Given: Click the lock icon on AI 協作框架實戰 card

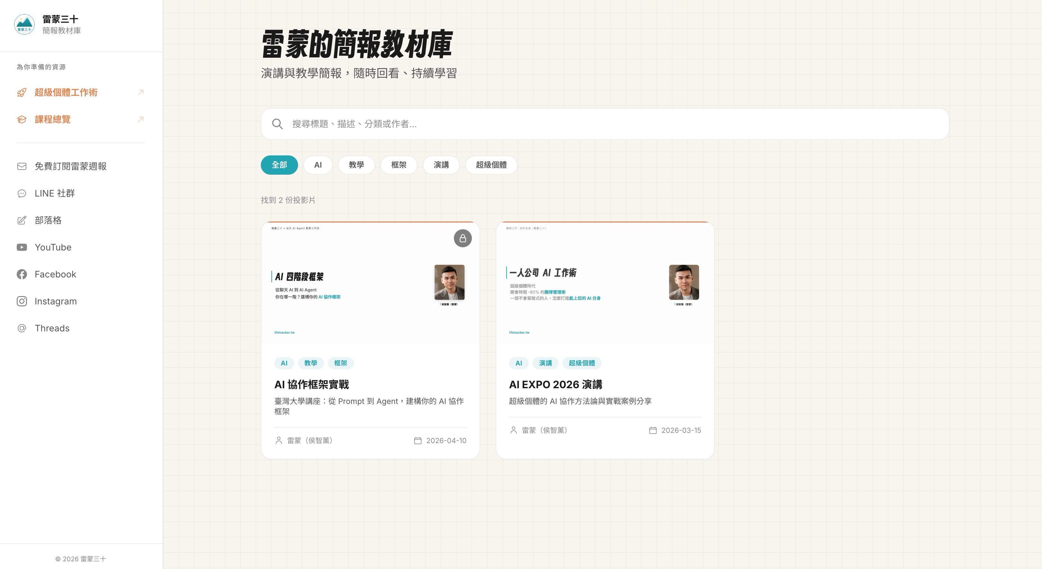Looking at the screenshot, I should 462,239.
